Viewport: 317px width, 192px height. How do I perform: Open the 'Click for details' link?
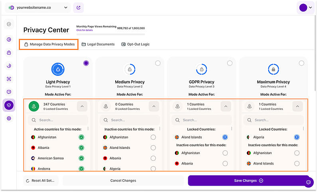(85, 30)
